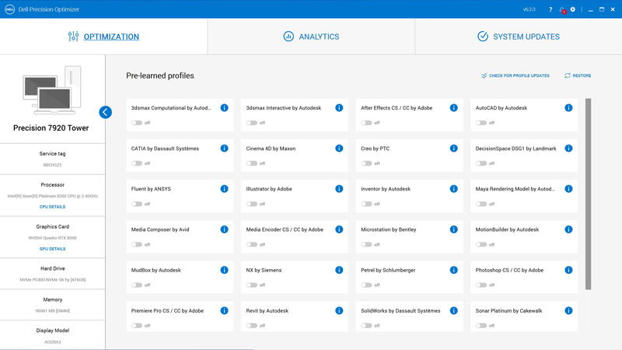Show info for Photoshop CS / CC profile
The image size is (622, 350).
[568, 270]
